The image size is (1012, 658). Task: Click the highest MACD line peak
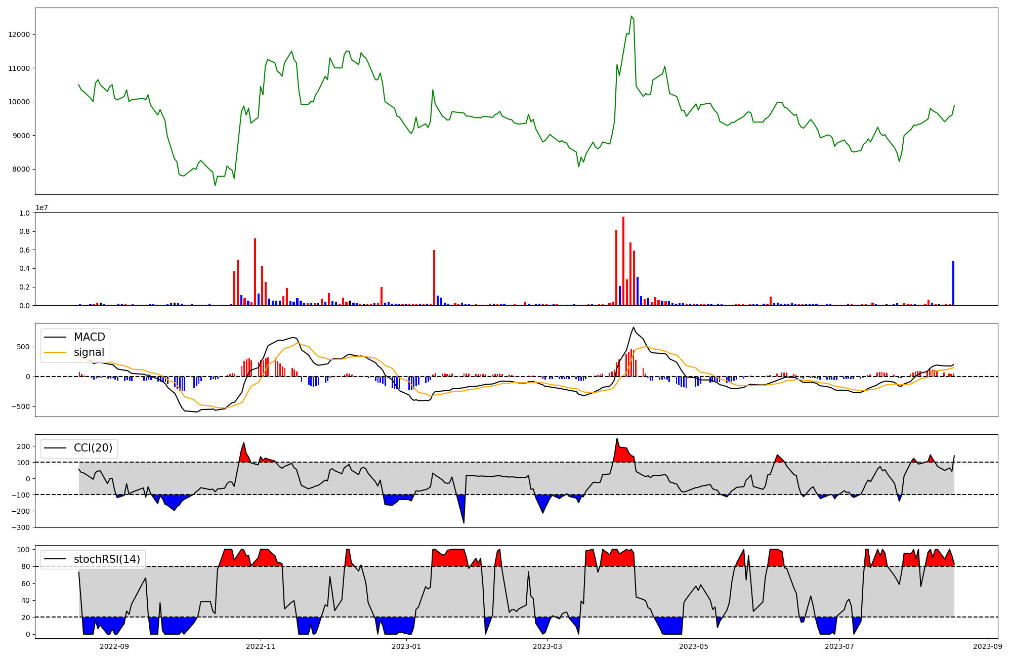634,327
